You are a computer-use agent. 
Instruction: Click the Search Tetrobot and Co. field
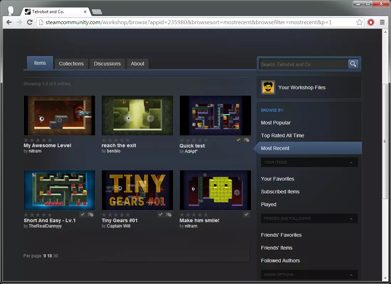point(304,64)
